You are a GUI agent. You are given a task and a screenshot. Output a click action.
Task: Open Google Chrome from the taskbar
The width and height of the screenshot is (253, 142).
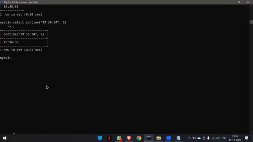point(139,138)
